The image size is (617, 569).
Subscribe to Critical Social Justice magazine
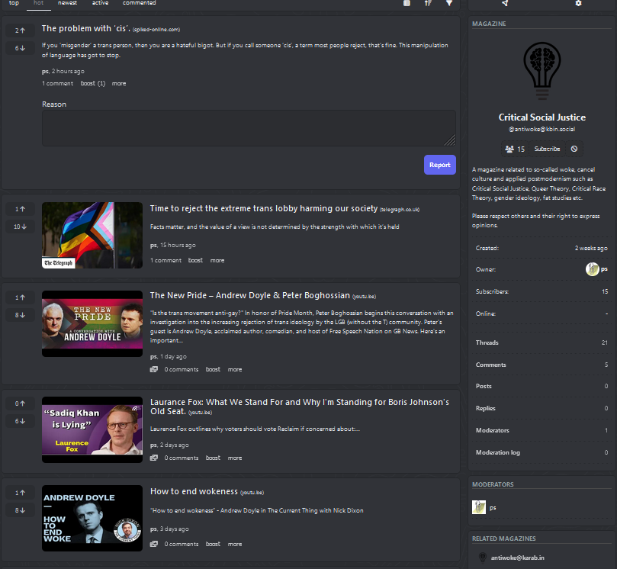(x=547, y=149)
